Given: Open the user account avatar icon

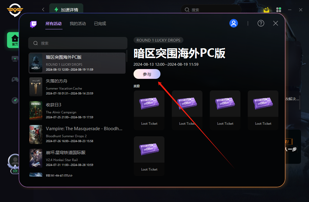Looking at the screenshot, I should click(x=234, y=24).
